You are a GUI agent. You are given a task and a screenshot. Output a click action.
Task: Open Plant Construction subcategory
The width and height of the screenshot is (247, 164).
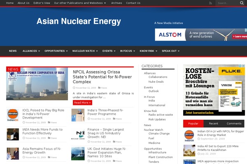tap(161, 157)
